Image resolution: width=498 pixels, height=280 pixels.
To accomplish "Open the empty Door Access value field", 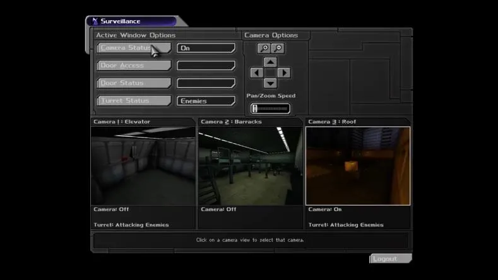I will [x=206, y=66].
